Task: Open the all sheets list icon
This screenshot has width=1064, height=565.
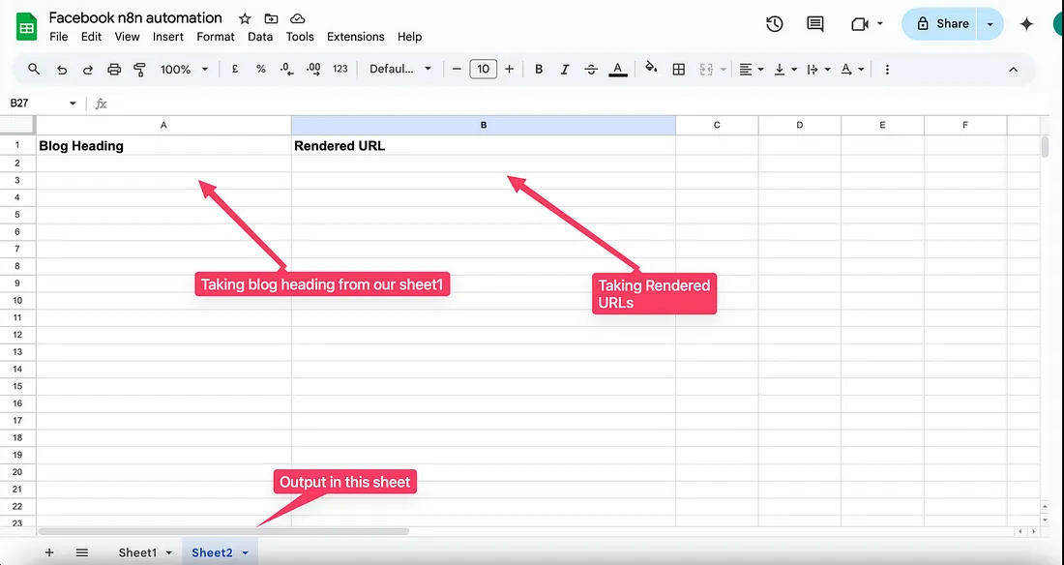Action: click(x=82, y=552)
